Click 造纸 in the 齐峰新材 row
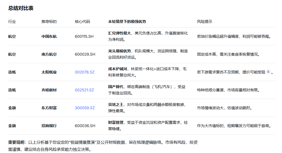Image resolution: width=282 pixels, height=153 pixels. tap(12, 90)
